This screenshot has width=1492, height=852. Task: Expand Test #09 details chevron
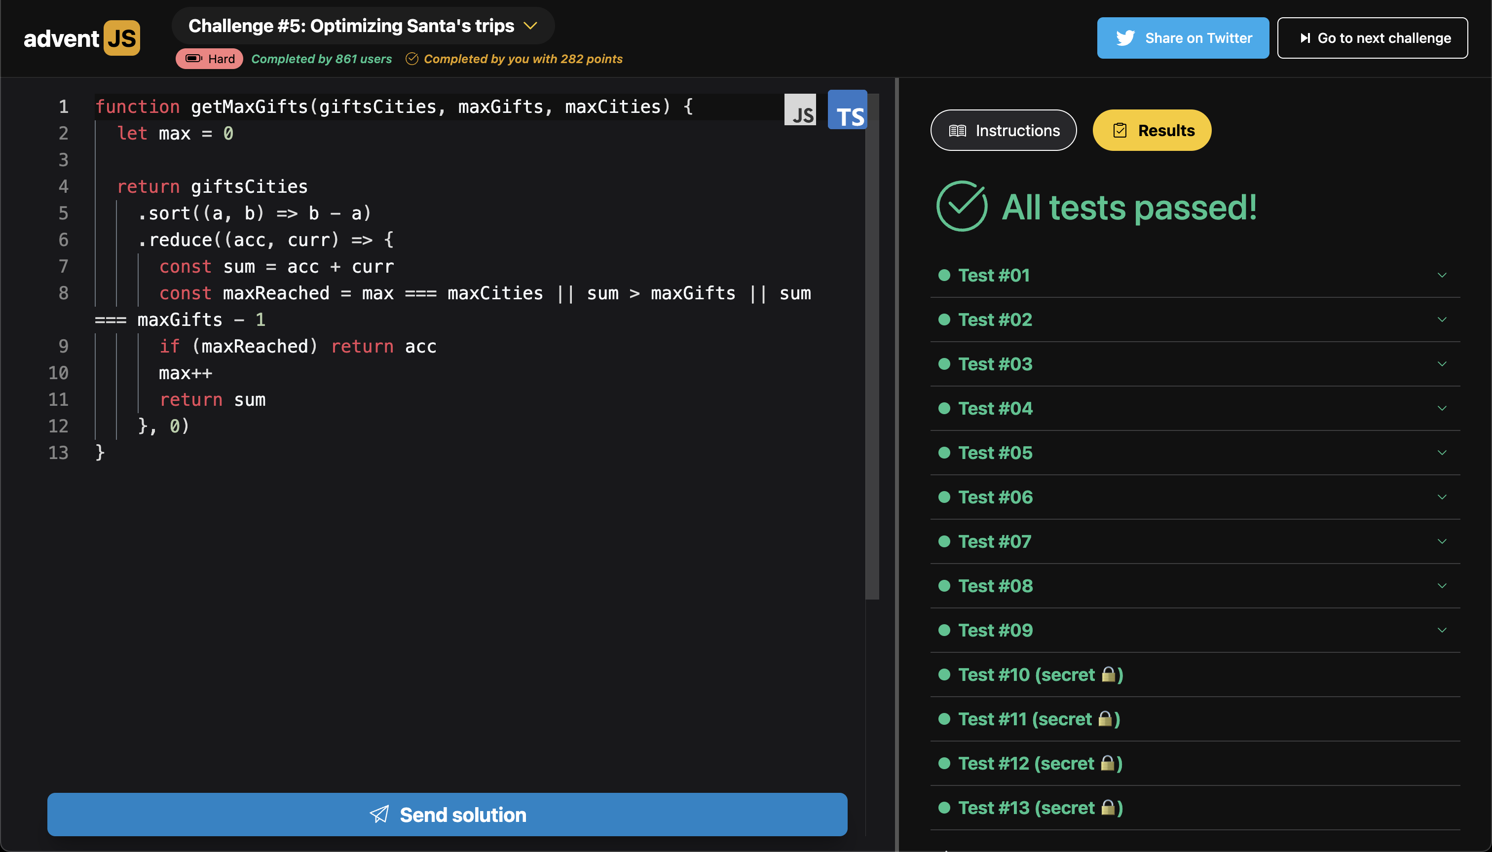point(1442,630)
